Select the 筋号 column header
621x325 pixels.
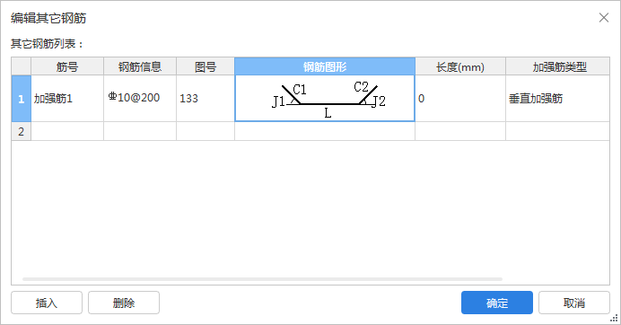[67, 66]
